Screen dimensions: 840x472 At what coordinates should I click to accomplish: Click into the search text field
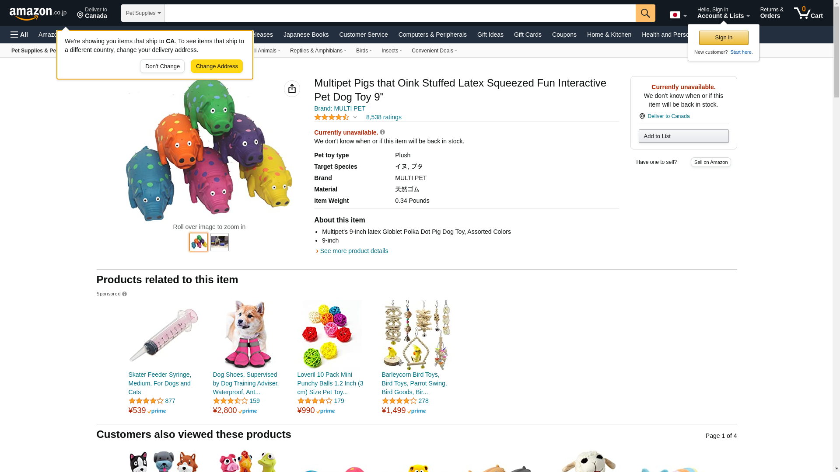coord(400,13)
